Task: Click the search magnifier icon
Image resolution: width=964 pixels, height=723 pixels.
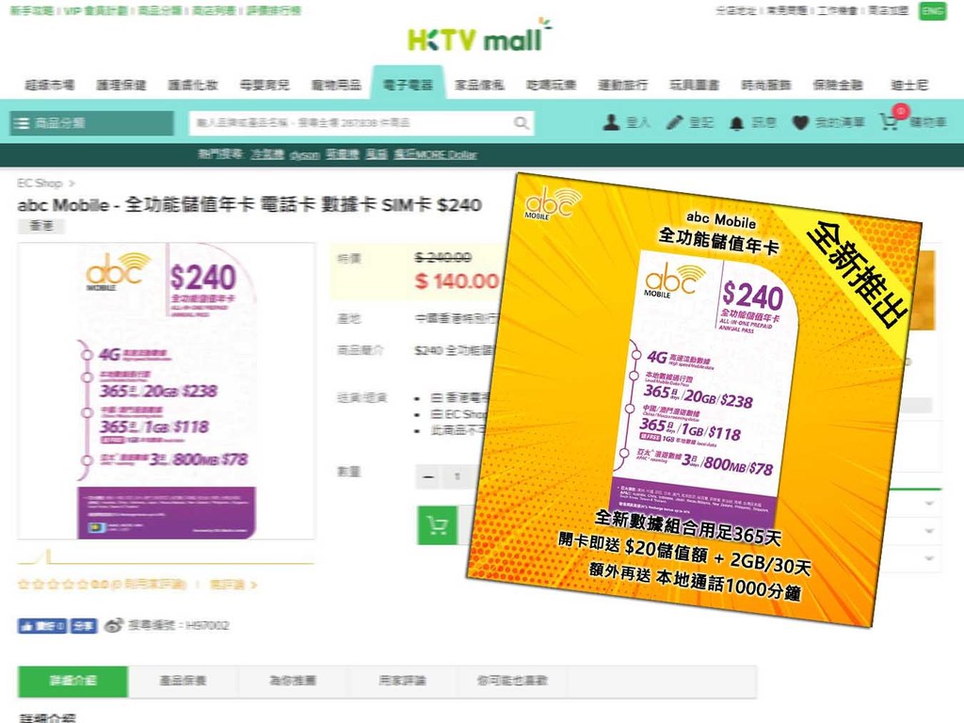Action: pyautogui.click(x=522, y=123)
